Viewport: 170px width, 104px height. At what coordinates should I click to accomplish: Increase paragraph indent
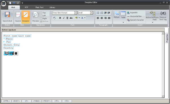(109, 13)
